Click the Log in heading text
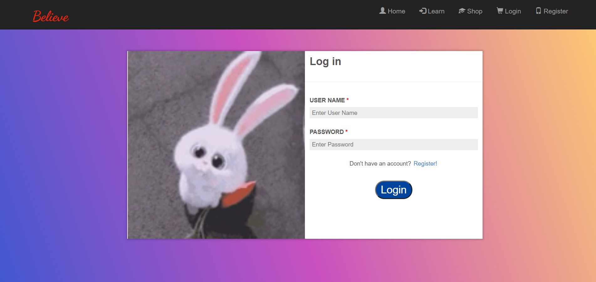The height and width of the screenshot is (282, 596). [325, 61]
